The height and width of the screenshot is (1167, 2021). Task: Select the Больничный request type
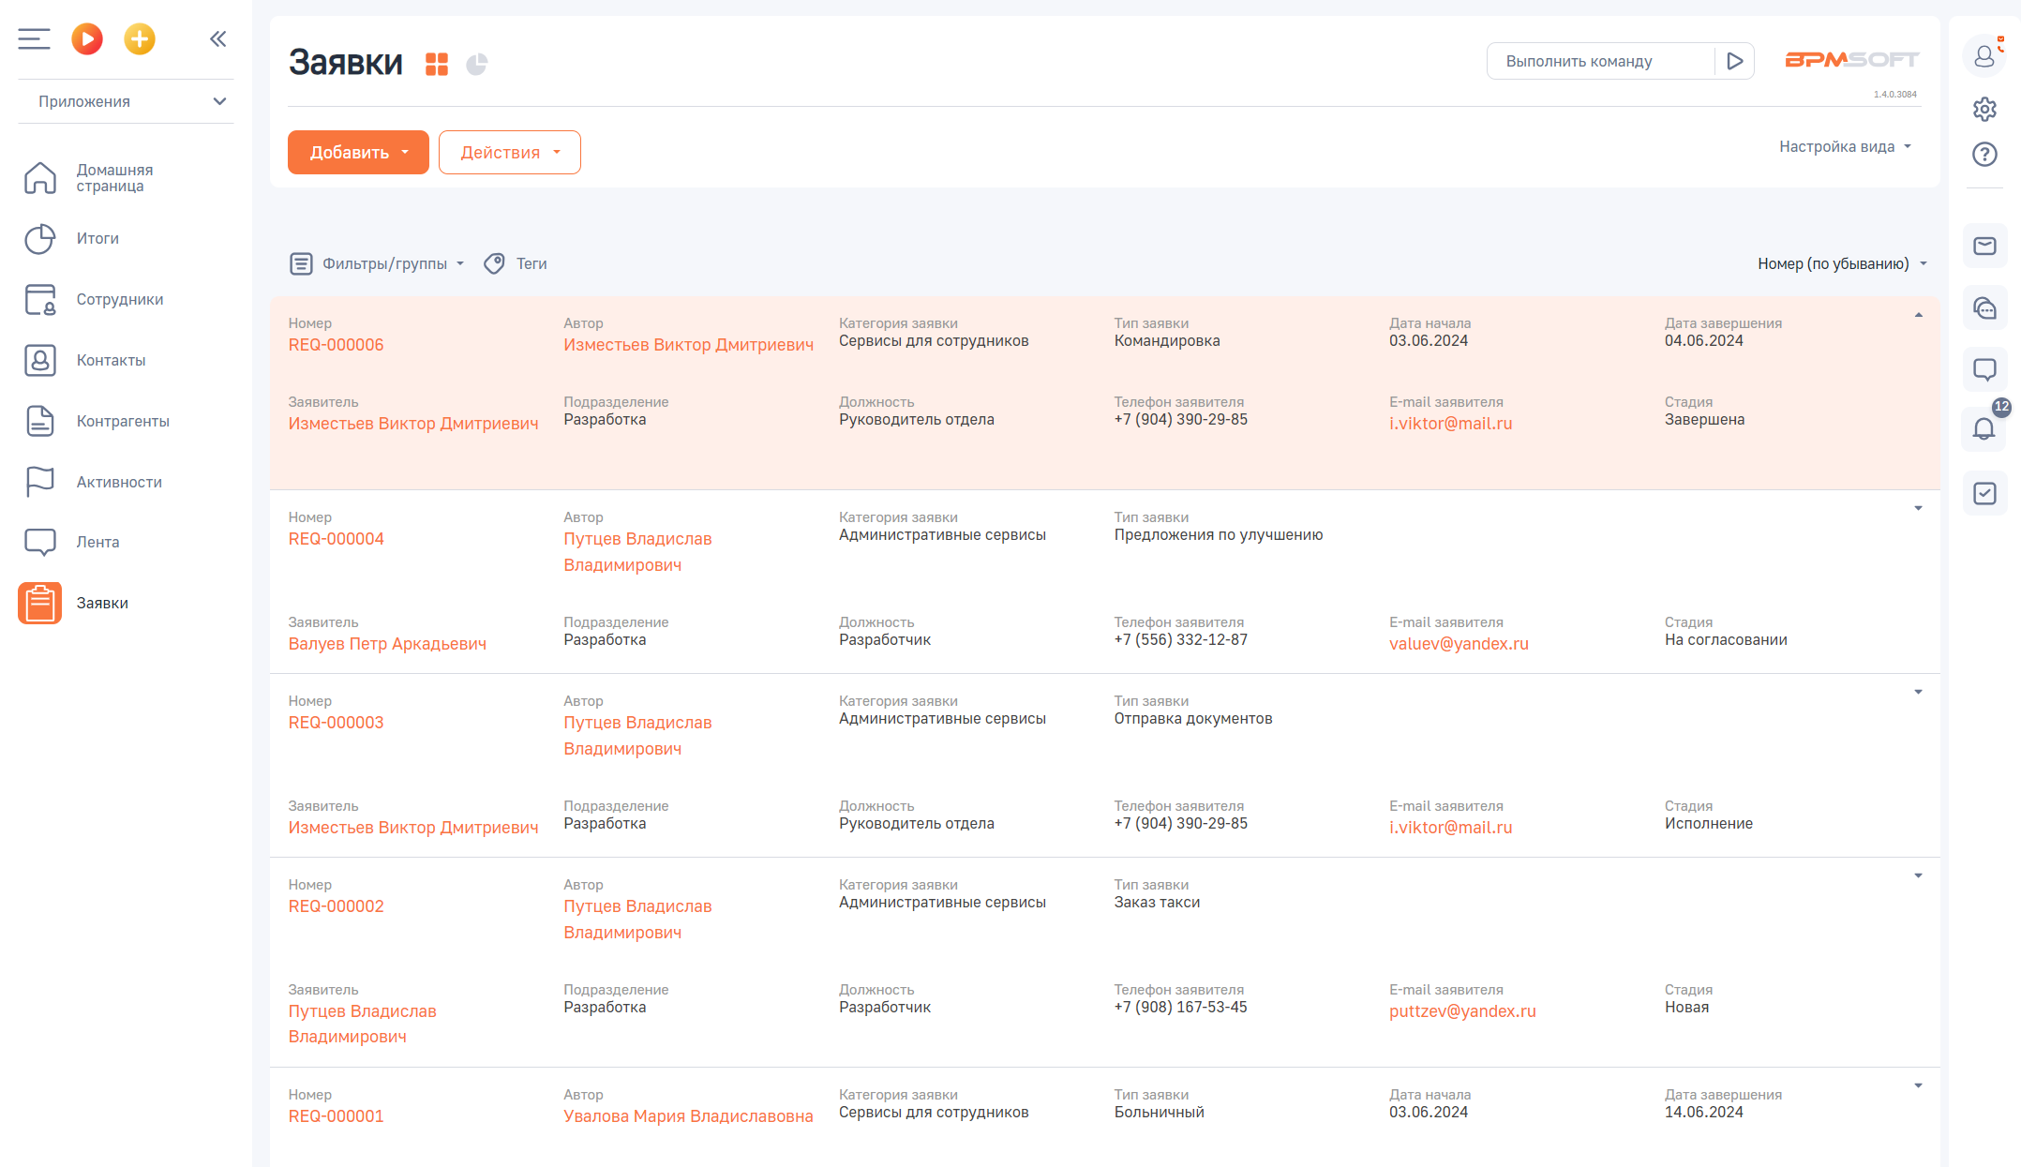pos(1159,1113)
